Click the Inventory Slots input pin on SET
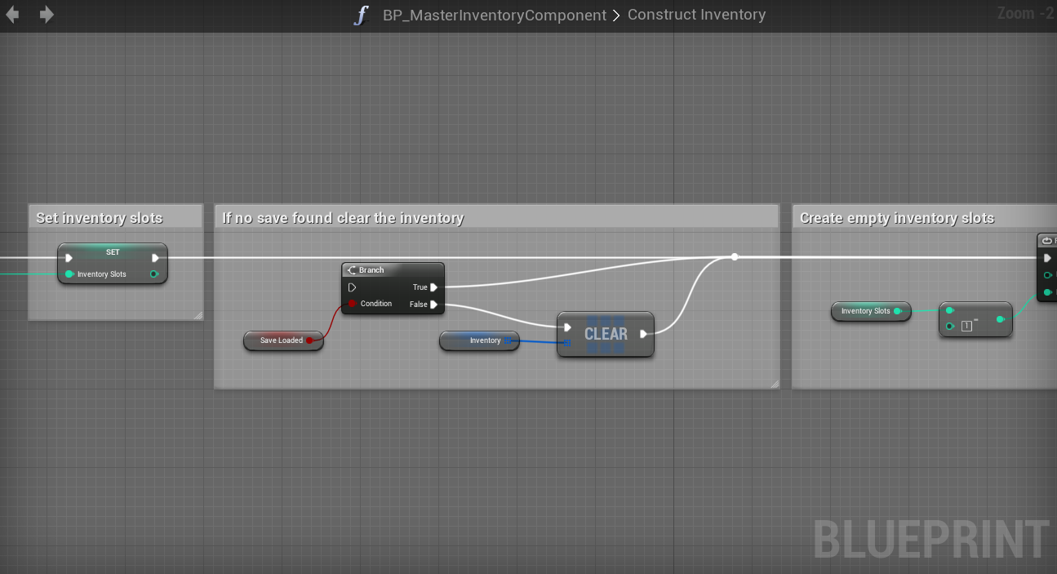This screenshot has width=1057, height=574. [69, 274]
